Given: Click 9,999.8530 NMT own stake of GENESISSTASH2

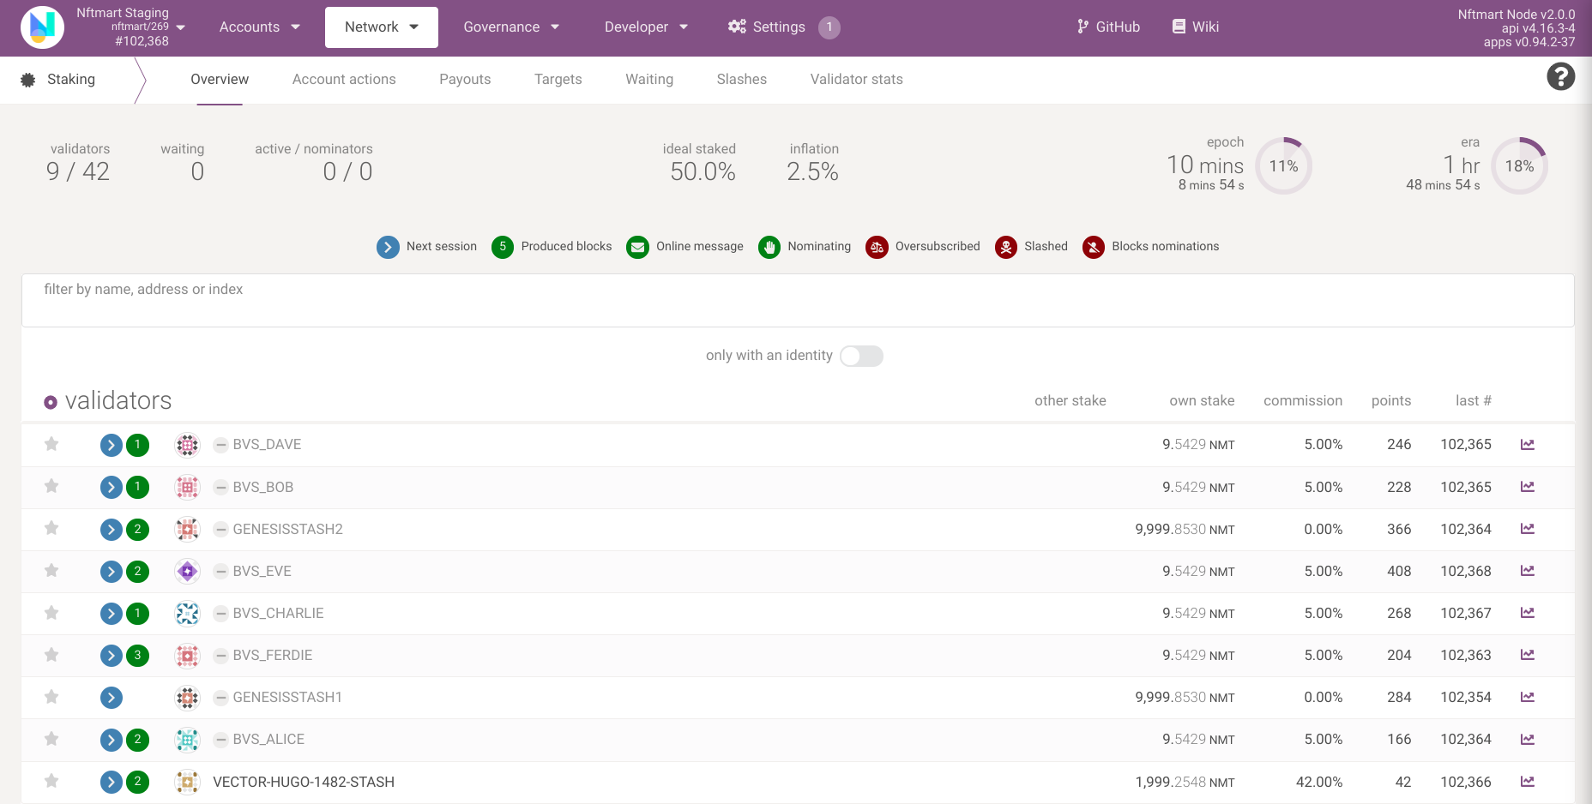Looking at the screenshot, I should 1185,530.
